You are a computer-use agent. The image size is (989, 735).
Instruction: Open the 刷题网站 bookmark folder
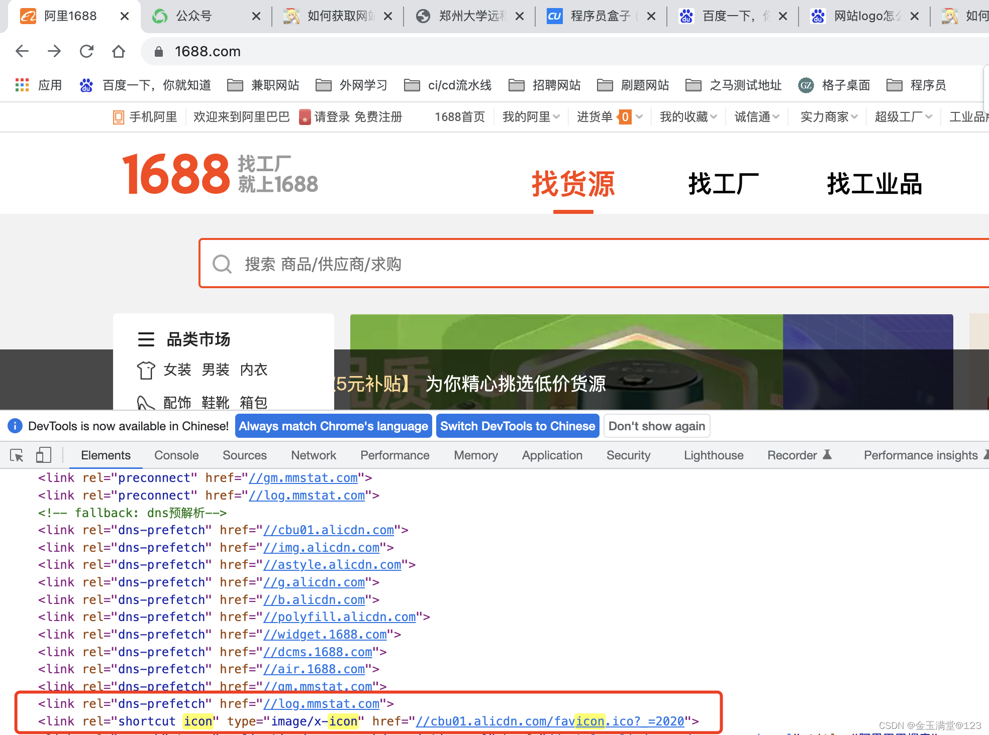(633, 85)
